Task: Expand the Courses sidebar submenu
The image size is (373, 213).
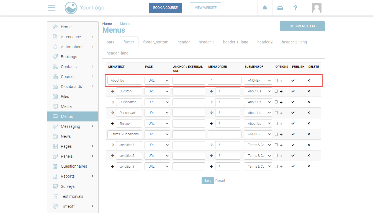Action: [x=92, y=77]
